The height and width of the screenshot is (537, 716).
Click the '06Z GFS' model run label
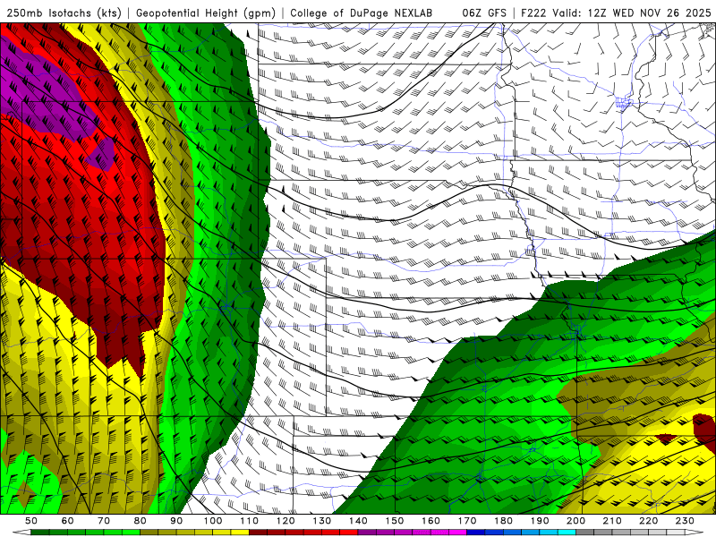484,13
